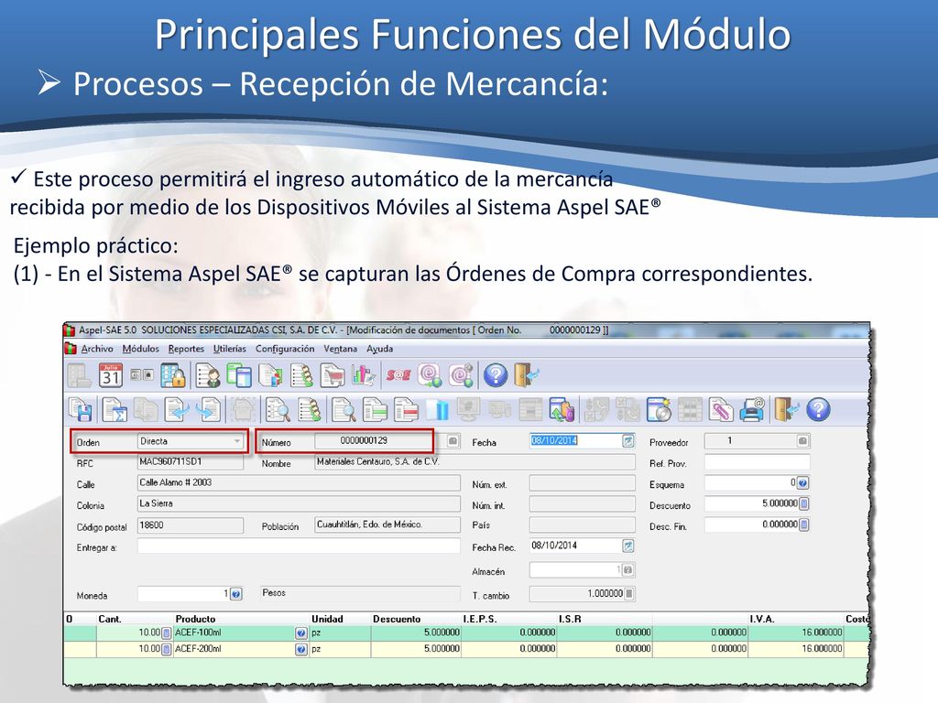The image size is (938, 703).
Task: Click the exit door icon in second toolbar
Action: tap(787, 409)
